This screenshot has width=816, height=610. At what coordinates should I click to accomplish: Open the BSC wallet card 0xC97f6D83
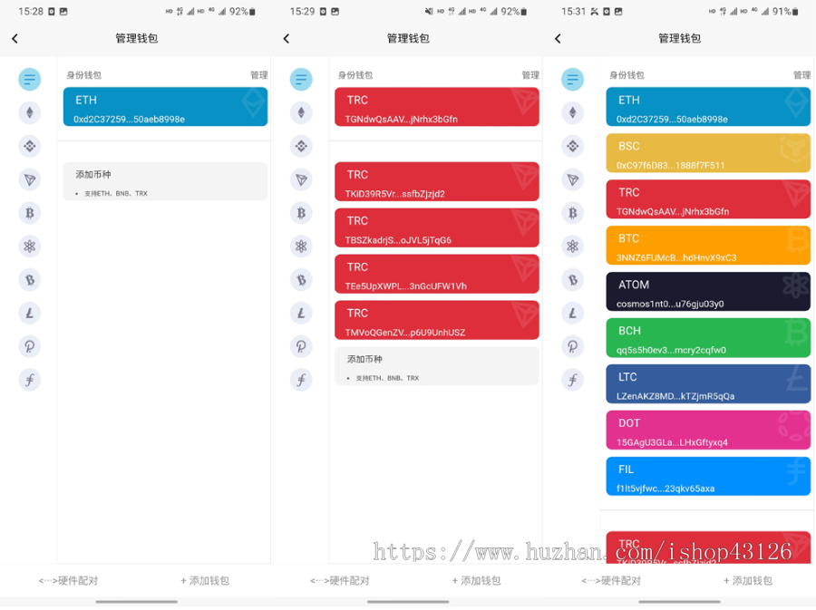708,153
